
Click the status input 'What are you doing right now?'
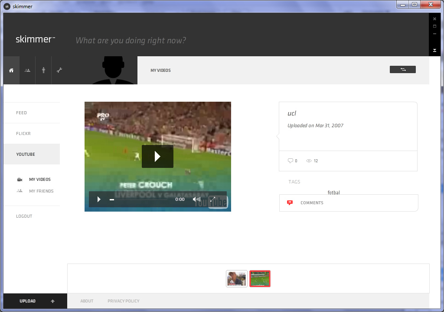131,40
